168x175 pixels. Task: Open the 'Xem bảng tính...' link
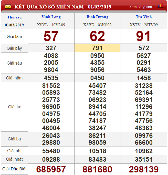(x=142, y=7)
